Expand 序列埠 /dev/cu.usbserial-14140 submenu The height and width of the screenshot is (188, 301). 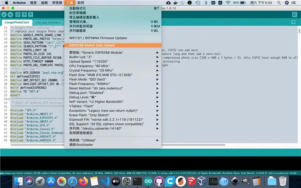pyautogui.click(x=113, y=129)
